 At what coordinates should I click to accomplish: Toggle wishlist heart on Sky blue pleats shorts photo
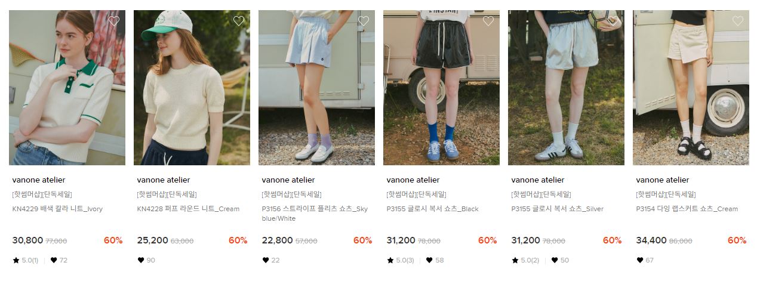364,21
